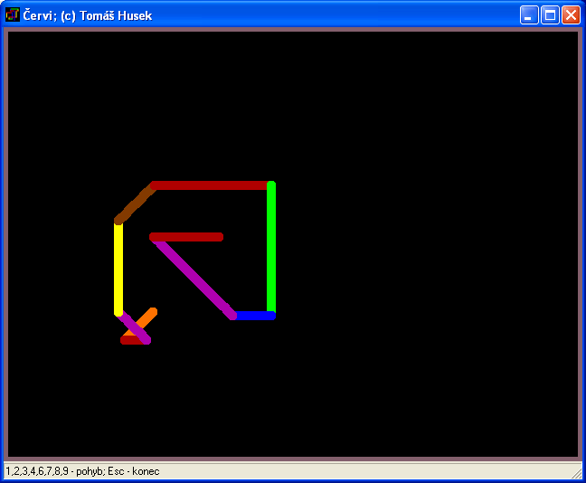Select the blue horizontal worm segment
The image size is (586, 483).
[x=253, y=316]
